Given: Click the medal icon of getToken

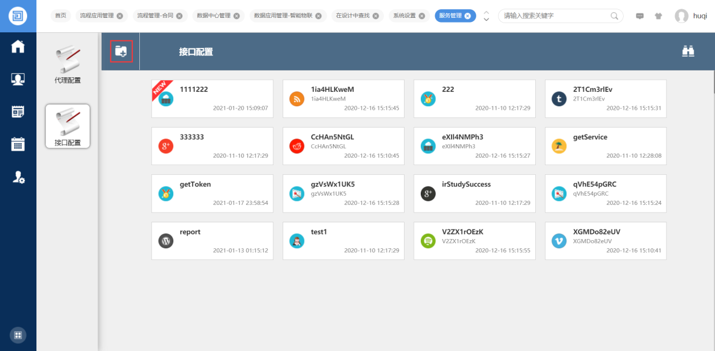Looking at the screenshot, I should (x=166, y=194).
